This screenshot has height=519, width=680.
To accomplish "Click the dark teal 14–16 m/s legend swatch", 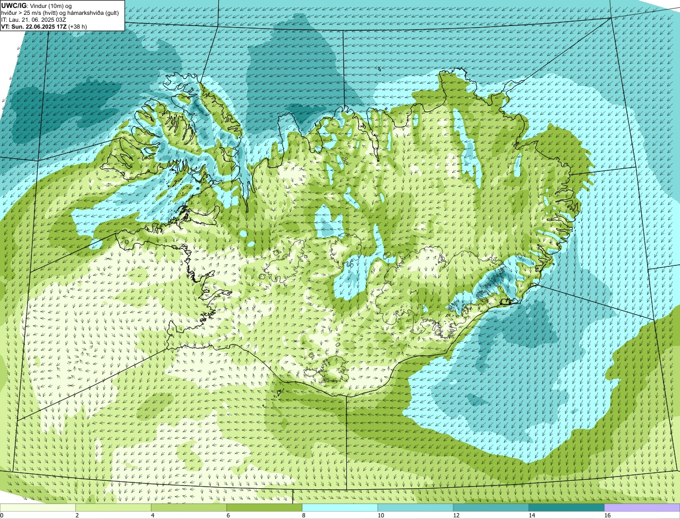I will [x=566, y=508].
